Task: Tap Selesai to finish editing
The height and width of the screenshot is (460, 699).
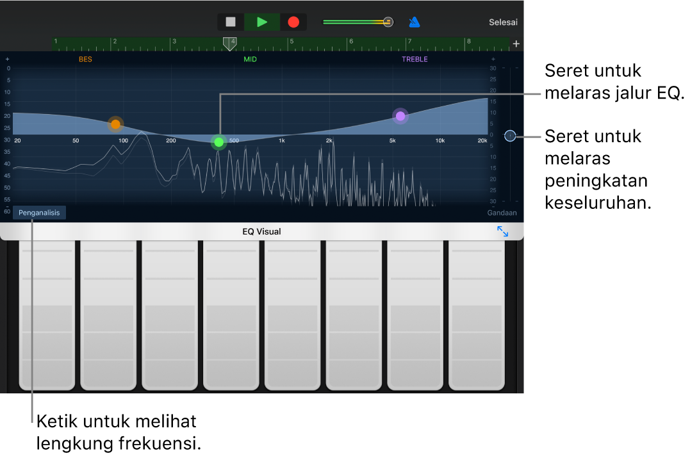Action: point(503,22)
